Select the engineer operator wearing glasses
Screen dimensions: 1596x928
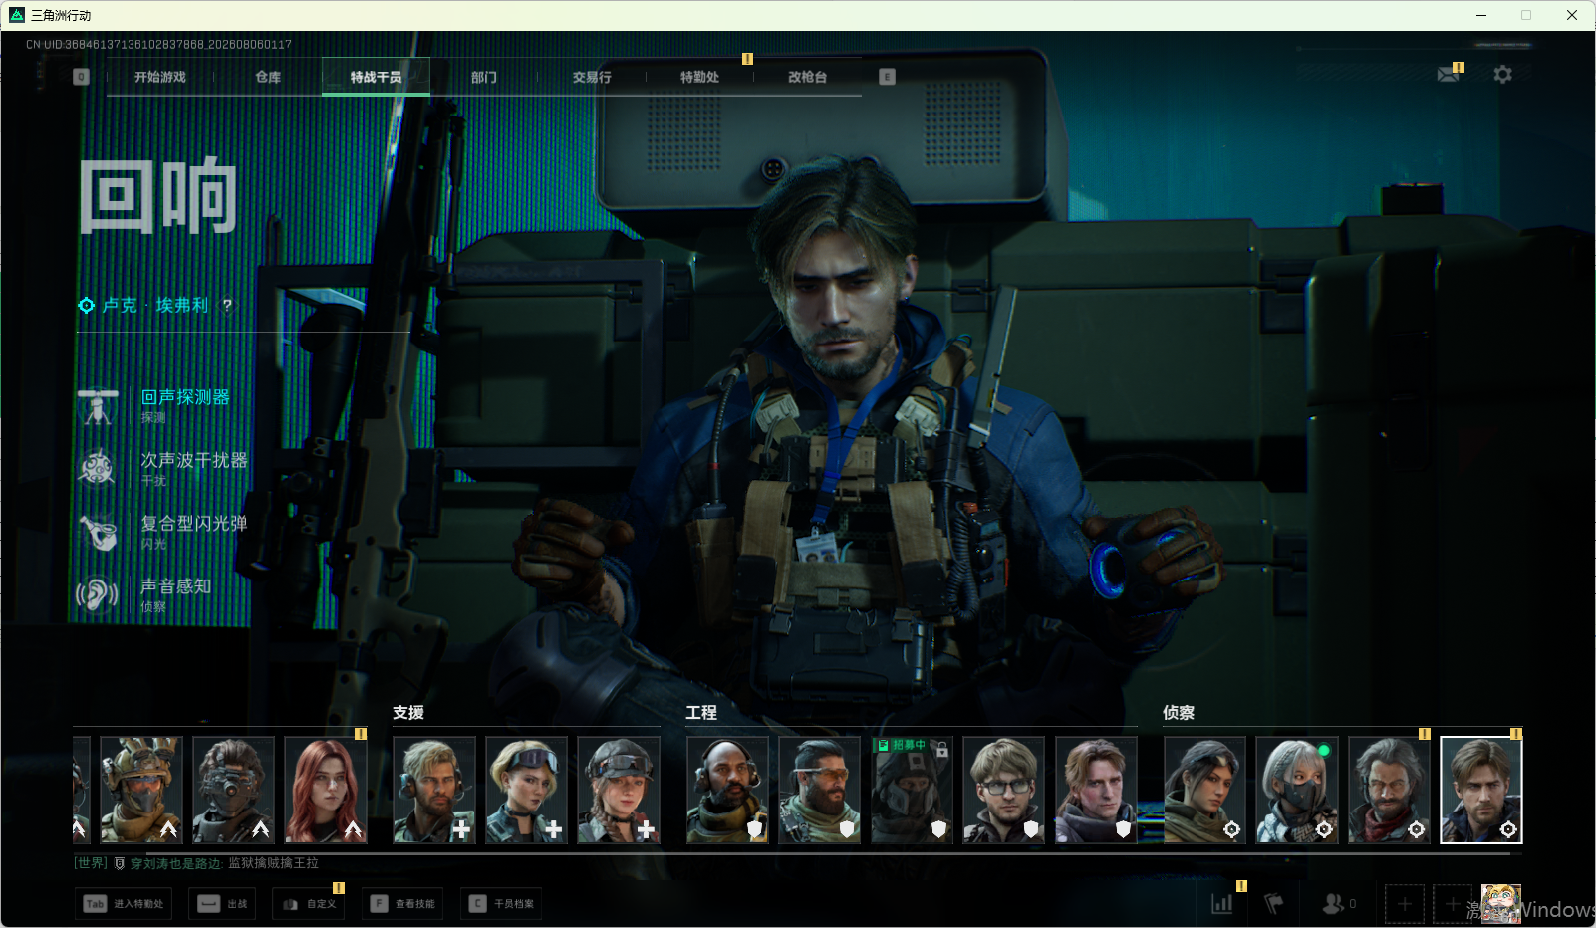tap(1004, 790)
